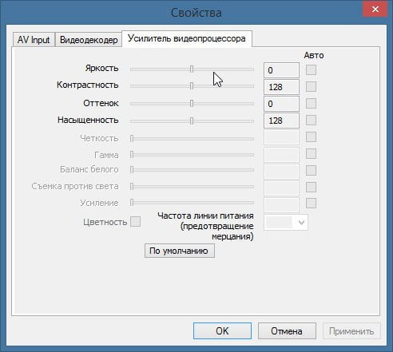The width and height of the screenshot is (393, 352).
Task: Click the Четкость slider thumb
Action: (x=132, y=138)
